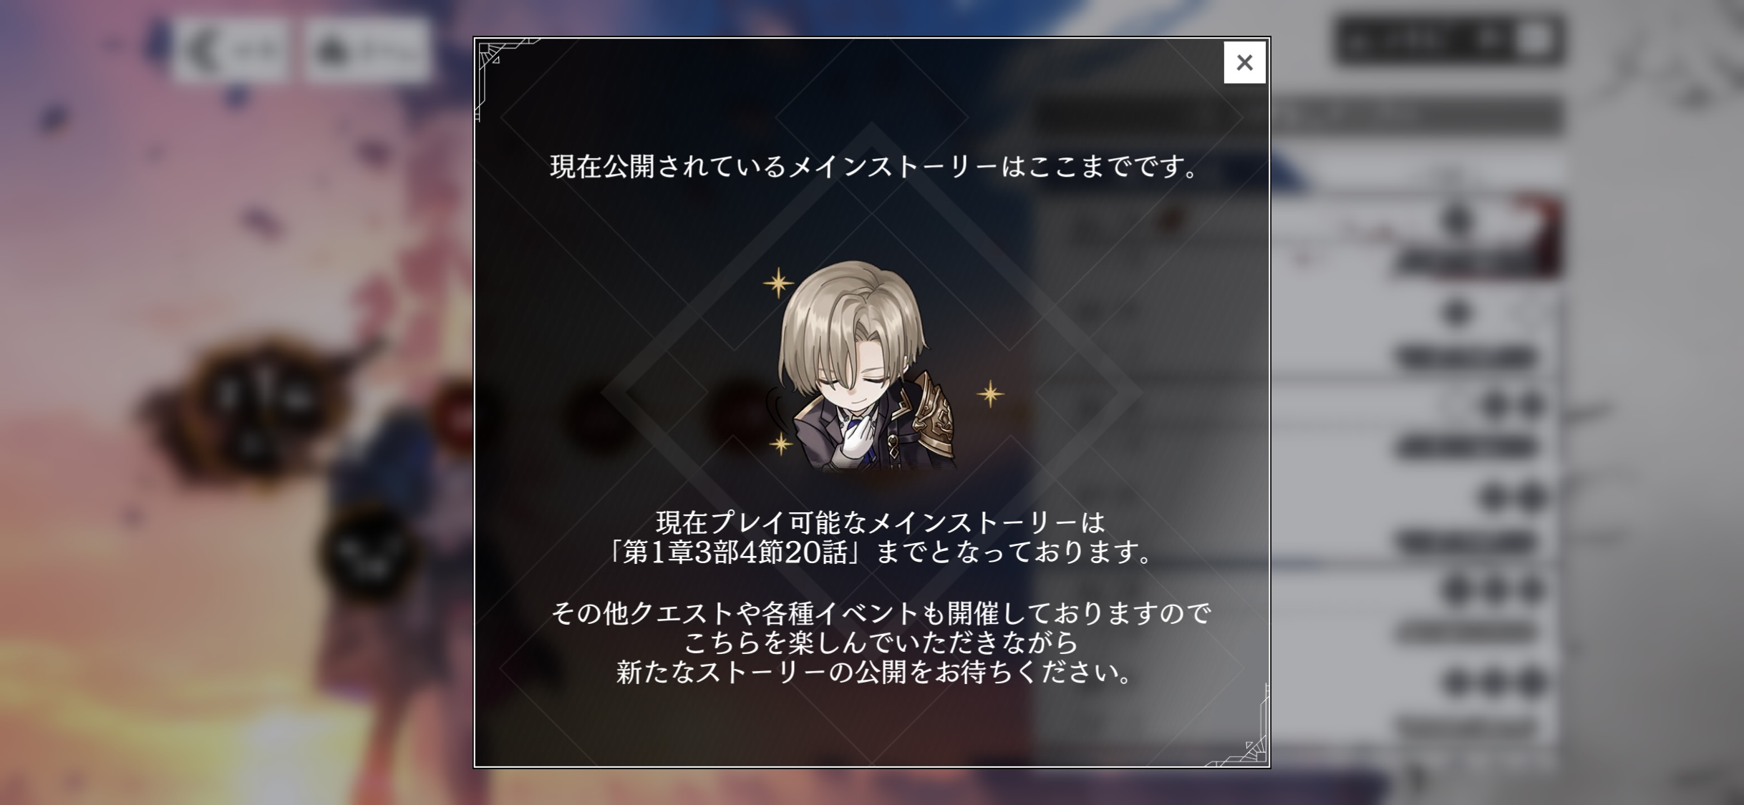The width and height of the screenshot is (1744, 805).
Task: Click the text 現在プレイ可能なメインストーリーは
Action: [x=880, y=522]
